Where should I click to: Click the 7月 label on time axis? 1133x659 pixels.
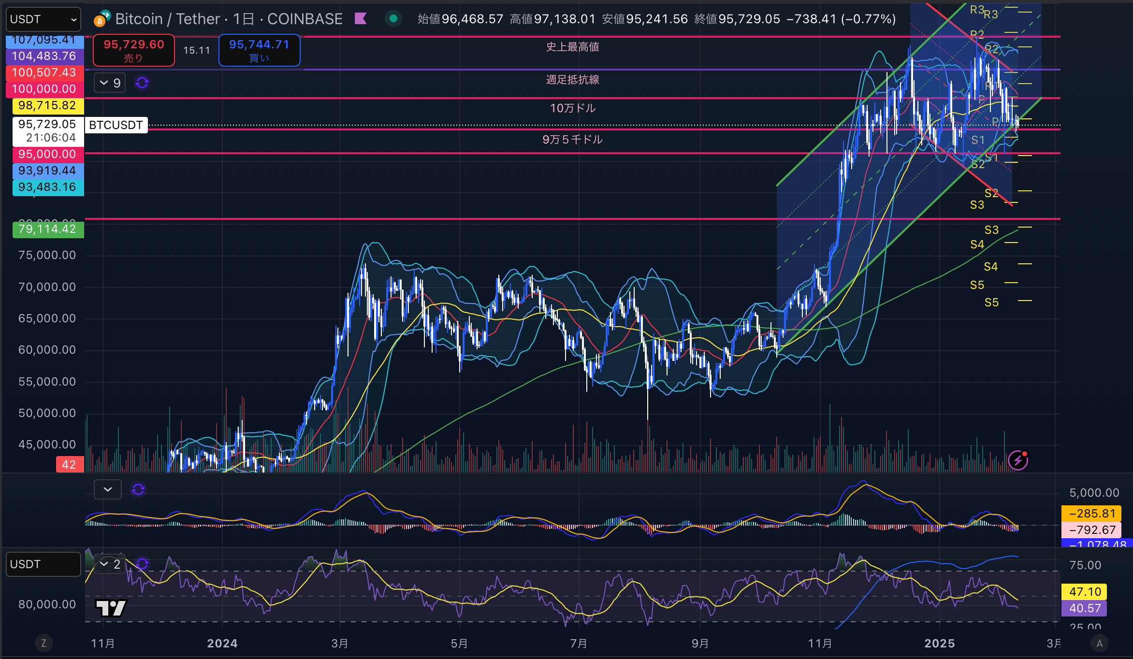click(x=579, y=643)
